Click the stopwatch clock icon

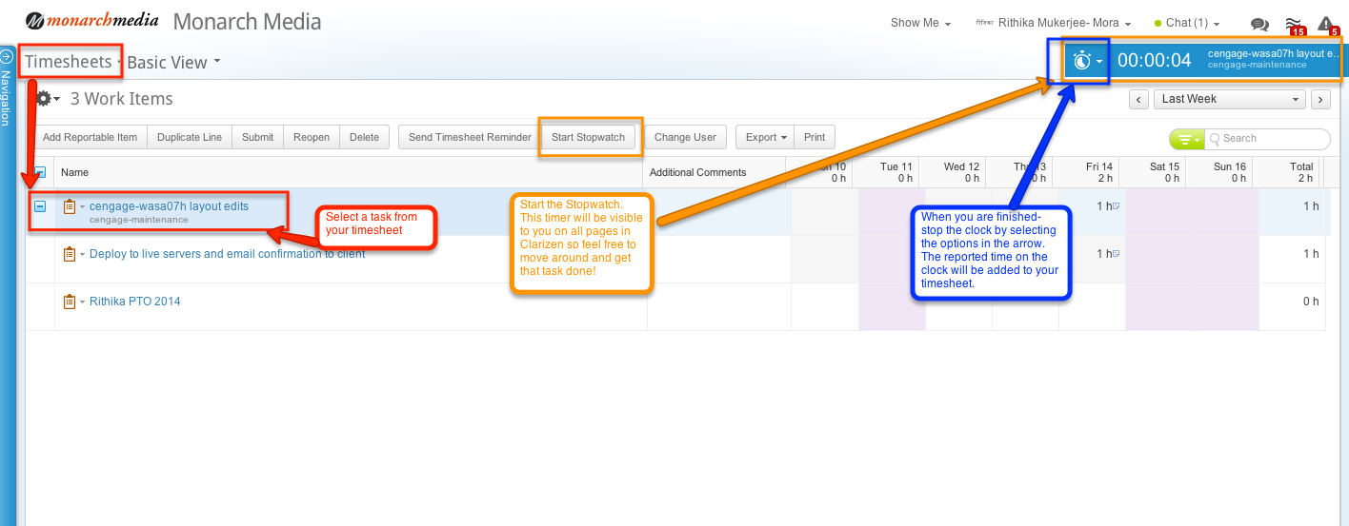1082,61
